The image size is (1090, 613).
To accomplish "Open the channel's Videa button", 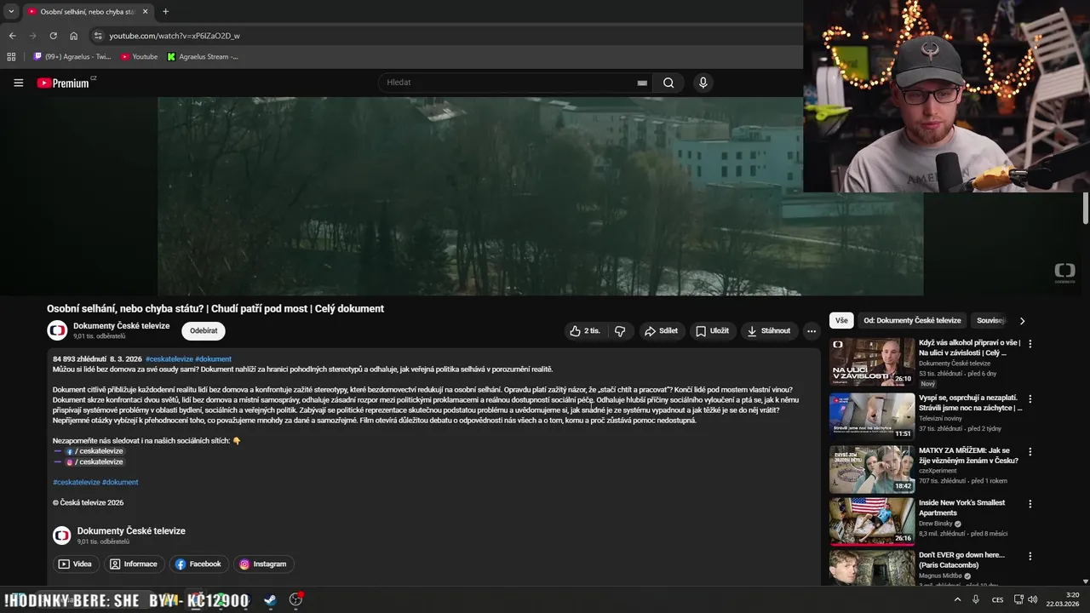I will pos(75,564).
